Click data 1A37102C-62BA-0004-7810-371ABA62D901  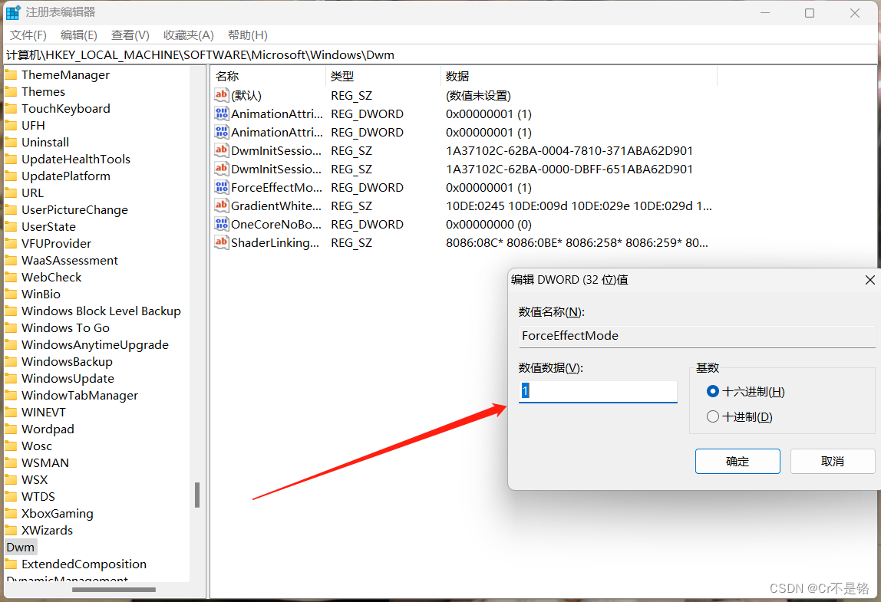point(569,150)
